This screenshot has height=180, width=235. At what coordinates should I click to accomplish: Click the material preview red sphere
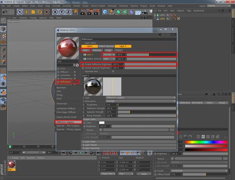(x=68, y=48)
